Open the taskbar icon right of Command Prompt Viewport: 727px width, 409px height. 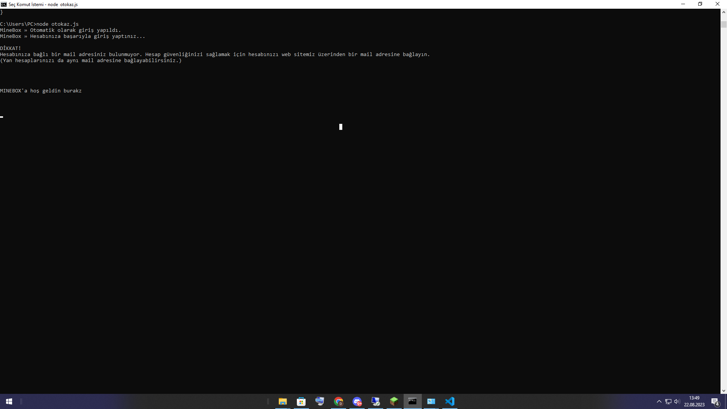click(431, 401)
